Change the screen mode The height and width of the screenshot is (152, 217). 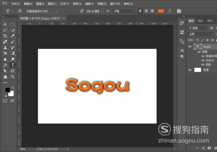point(12,101)
